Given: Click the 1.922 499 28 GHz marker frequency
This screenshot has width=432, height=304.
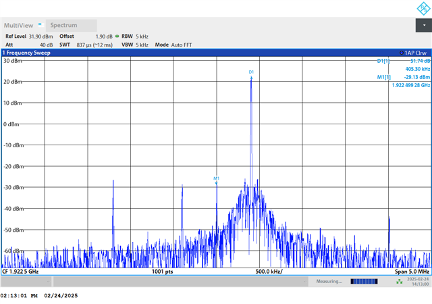Looking at the screenshot, I should [411, 85].
